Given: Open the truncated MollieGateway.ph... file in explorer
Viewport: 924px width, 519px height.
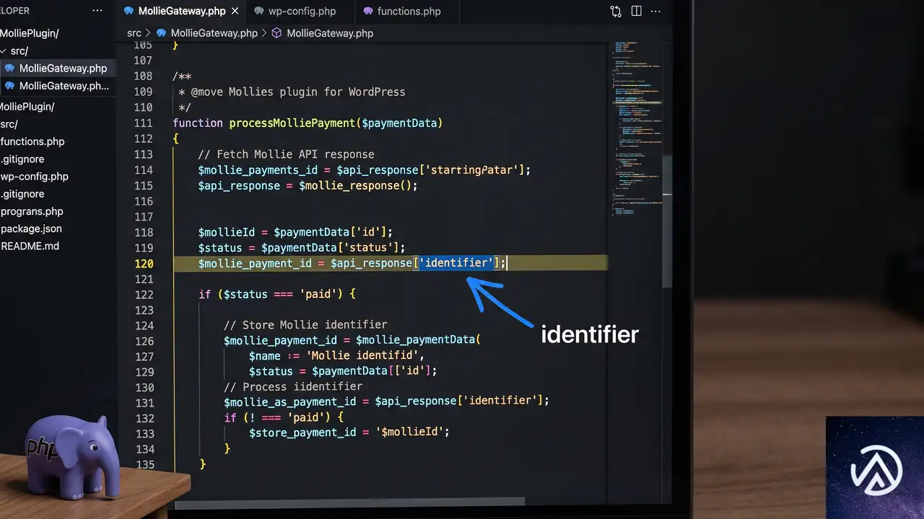Looking at the screenshot, I should [x=57, y=86].
